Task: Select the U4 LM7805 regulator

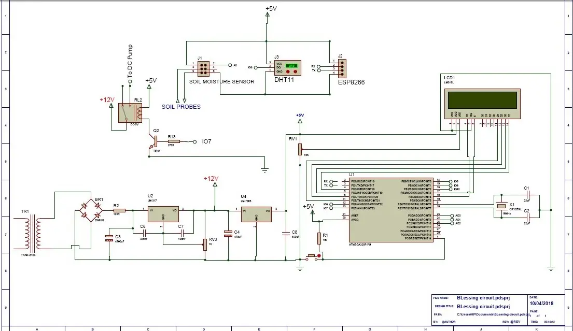Action: pos(256,214)
